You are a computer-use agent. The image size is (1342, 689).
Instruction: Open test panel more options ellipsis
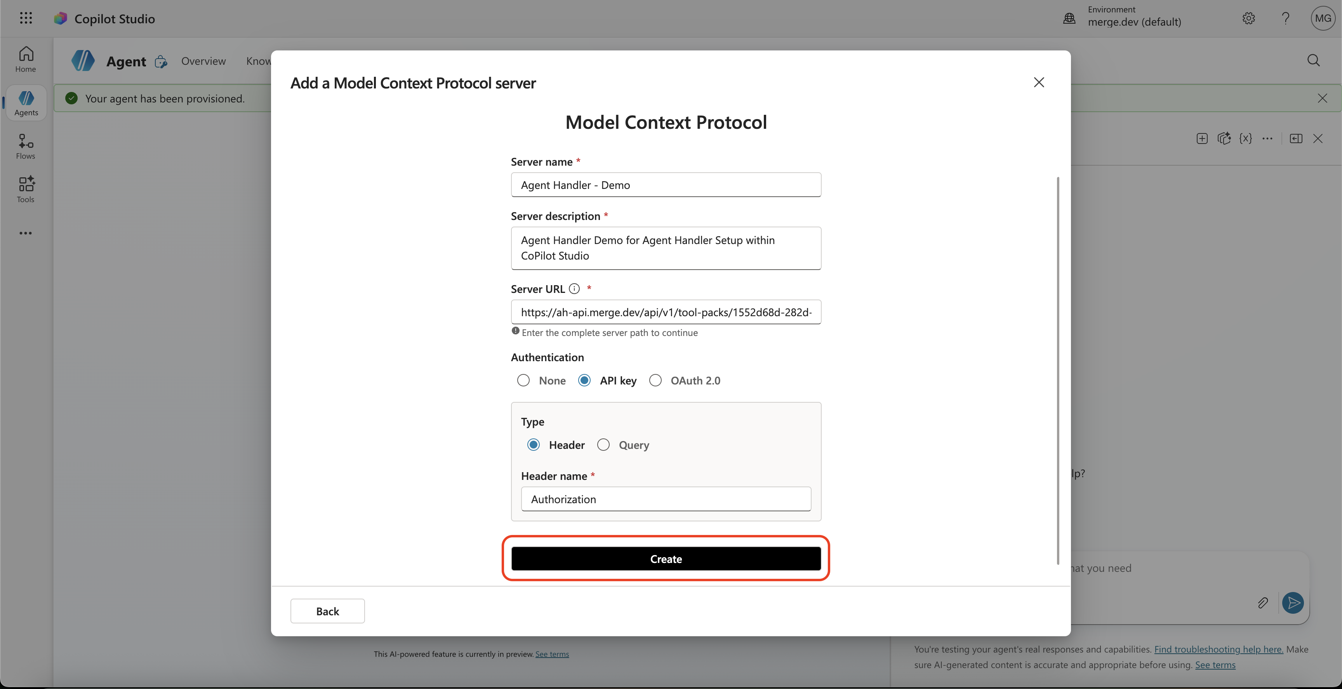tap(1267, 138)
